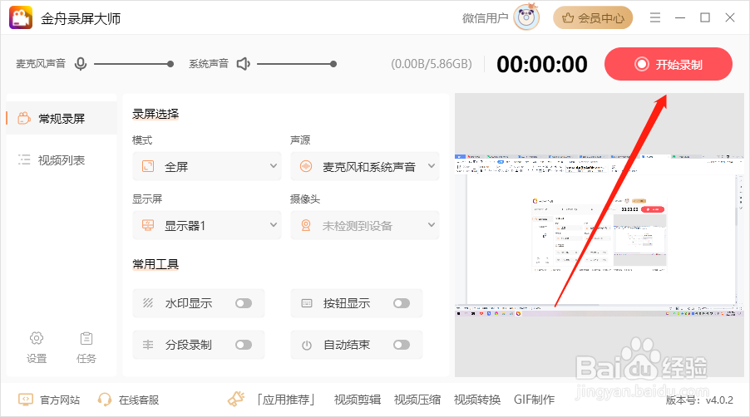Click the 显示器1 monitor icon
This screenshot has height=417, width=750.
point(148,225)
